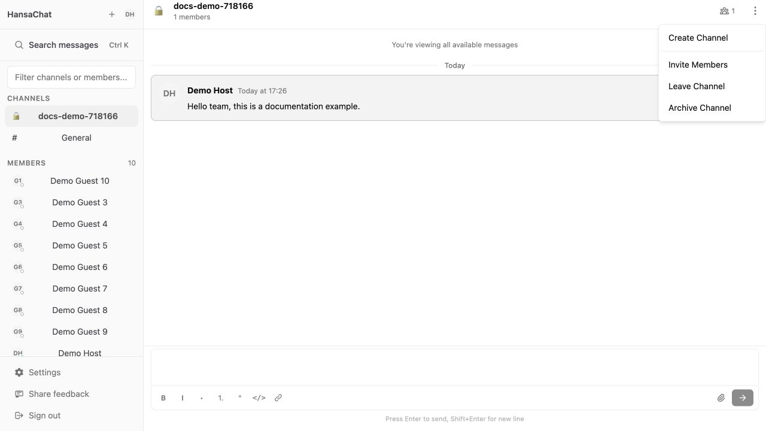Viewport: 766px width, 431px height.
Task: Click the MEMBERS section heading
Action: [26, 163]
